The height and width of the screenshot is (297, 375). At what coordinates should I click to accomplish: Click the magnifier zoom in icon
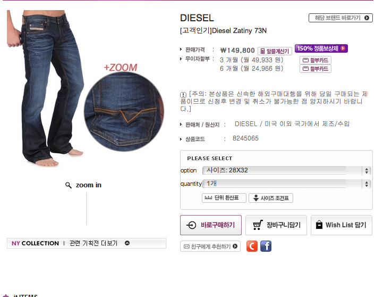coord(69,185)
